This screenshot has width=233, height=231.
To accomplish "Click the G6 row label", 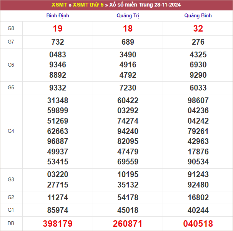I will click(x=11, y=65).
